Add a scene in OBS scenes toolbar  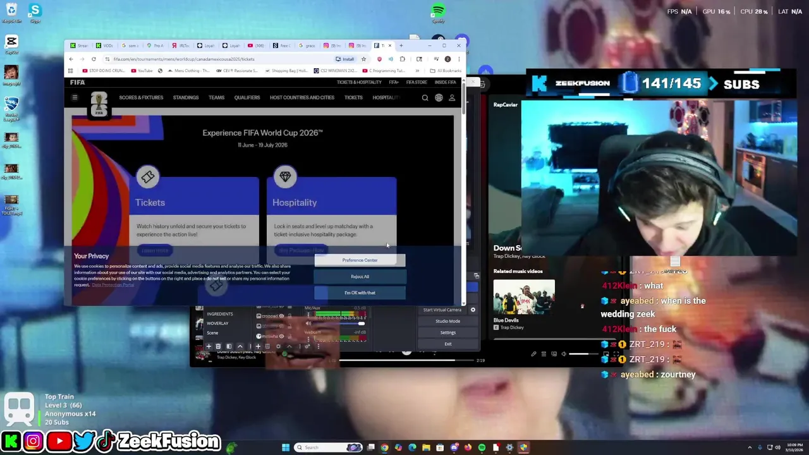pos(209,346)
